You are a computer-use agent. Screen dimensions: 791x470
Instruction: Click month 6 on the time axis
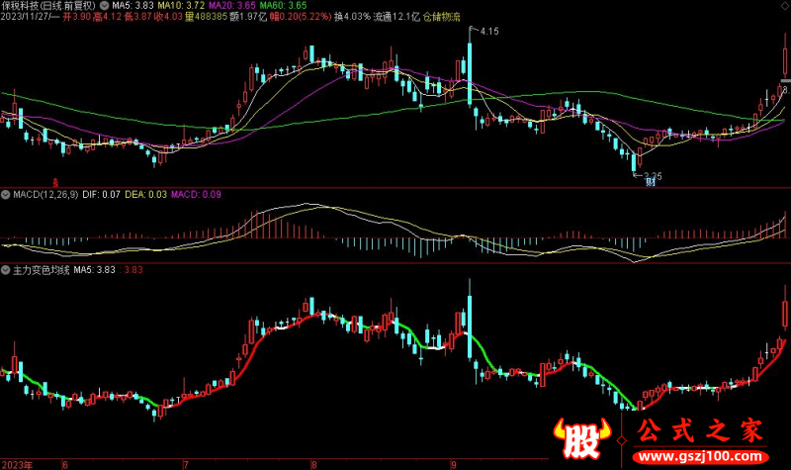(x=64, y=465)
